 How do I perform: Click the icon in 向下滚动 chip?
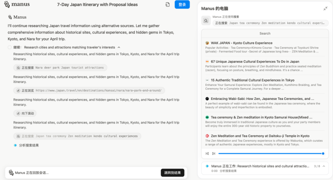point(18,114)
